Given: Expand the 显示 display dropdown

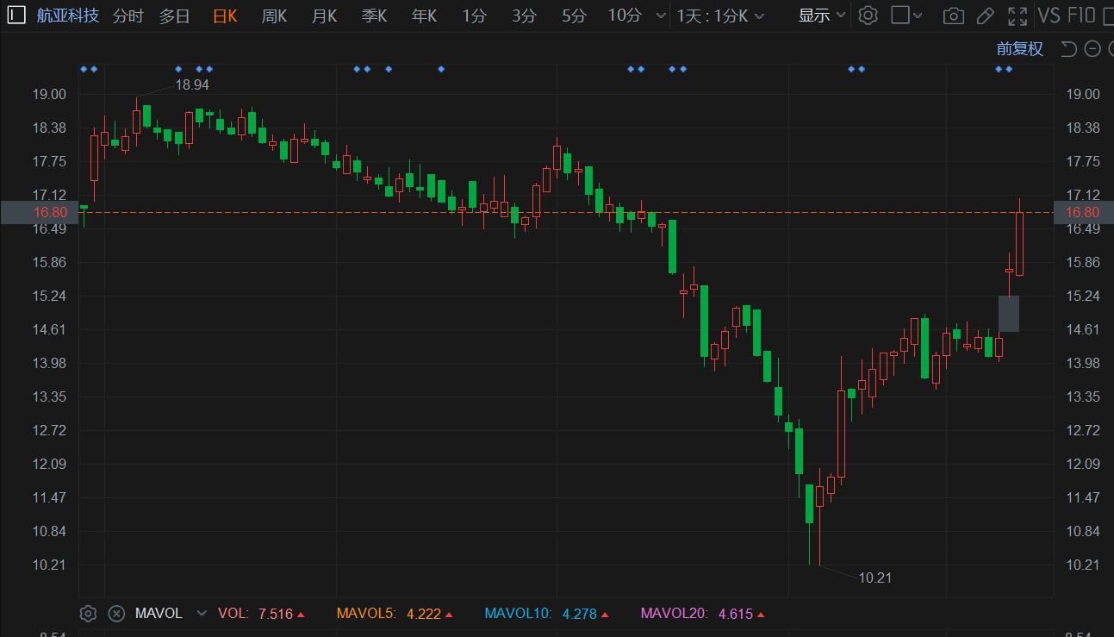Looking at the screenshot, I should tap(822, 16).
